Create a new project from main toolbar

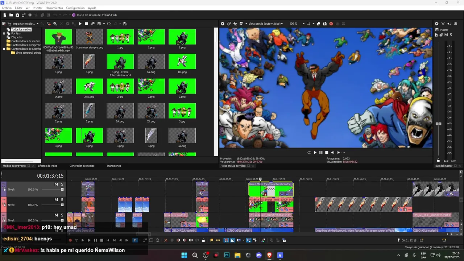[5, 15]
